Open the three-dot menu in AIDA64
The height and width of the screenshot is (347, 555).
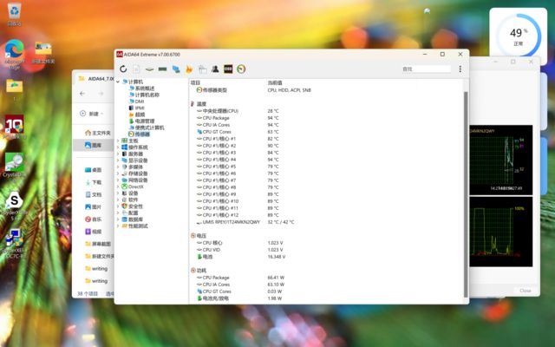[x=460, y=69]
